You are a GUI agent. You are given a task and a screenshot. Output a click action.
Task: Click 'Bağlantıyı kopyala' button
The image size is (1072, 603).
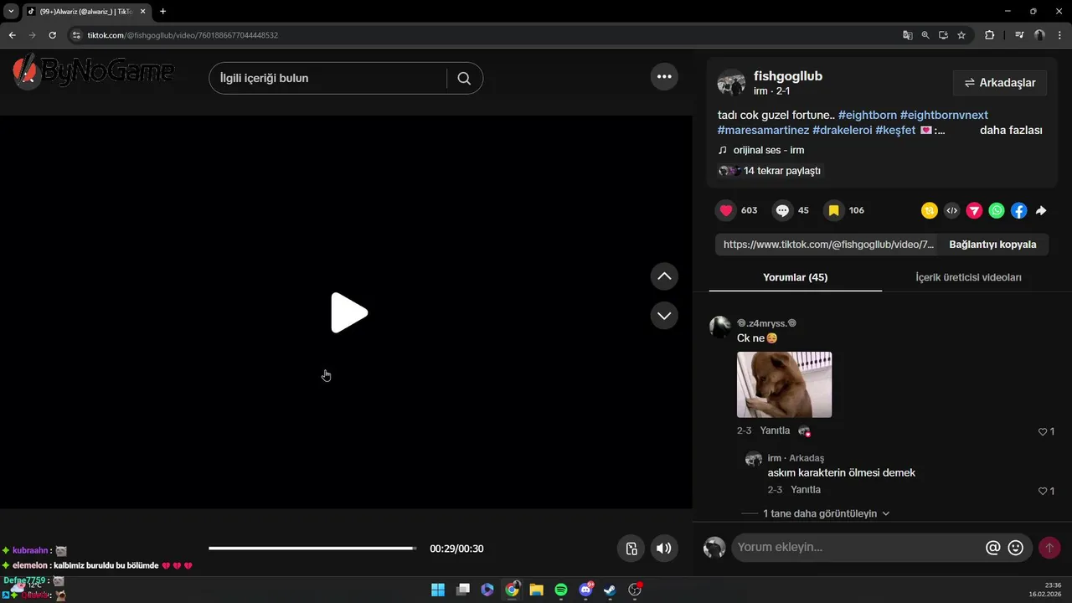pos(992,245)
